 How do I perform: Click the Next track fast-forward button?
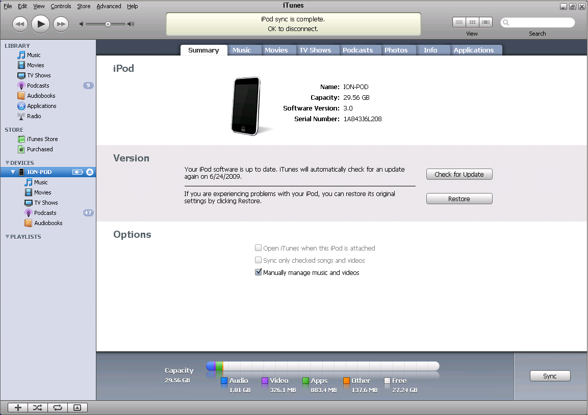pos(61,24)
